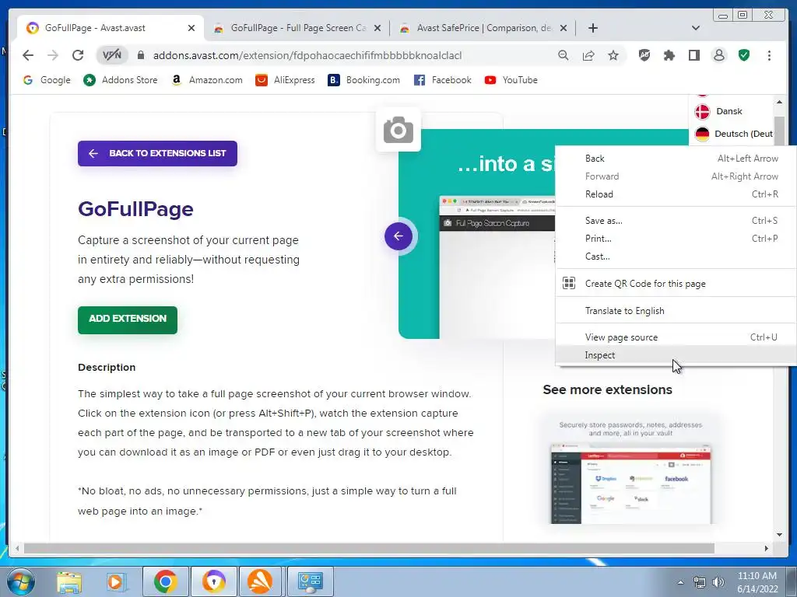Click the volume speaker tray icon
This screenshot has height=597, width=797.
(x=718, y=582)
